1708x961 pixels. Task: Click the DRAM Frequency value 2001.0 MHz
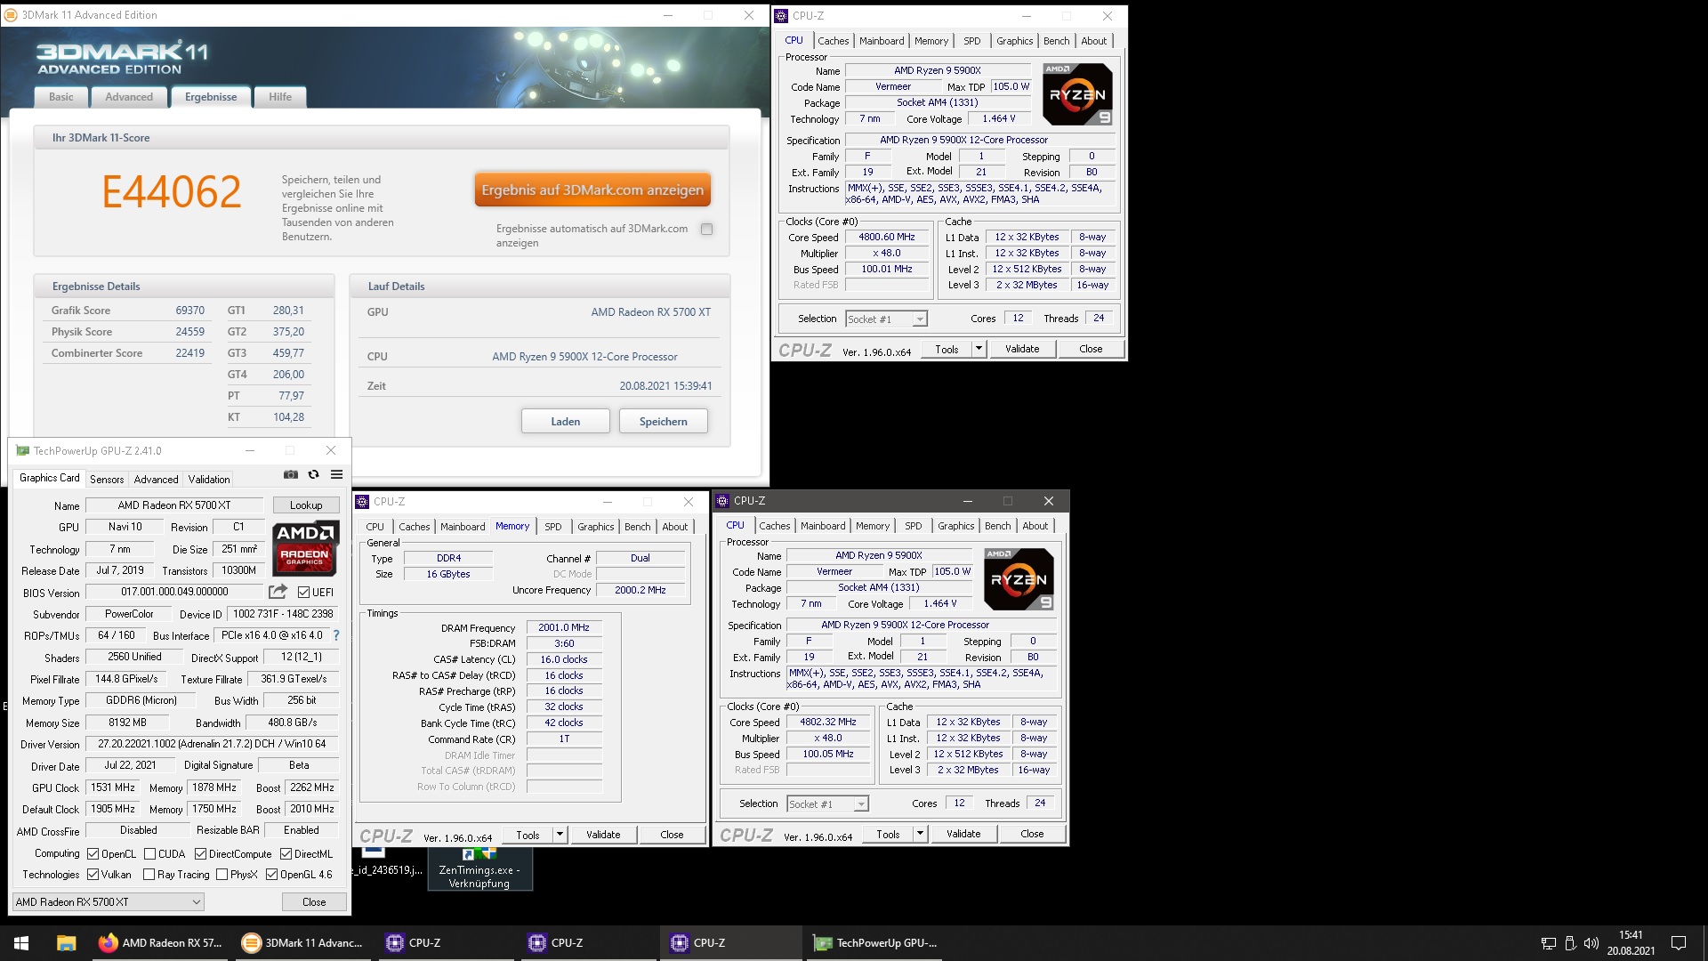coord(564,627)
